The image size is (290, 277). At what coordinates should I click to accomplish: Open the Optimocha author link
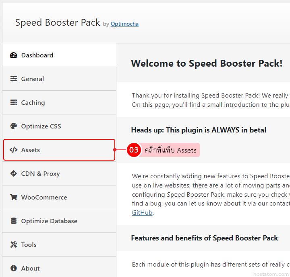click(x=124, y=24)
